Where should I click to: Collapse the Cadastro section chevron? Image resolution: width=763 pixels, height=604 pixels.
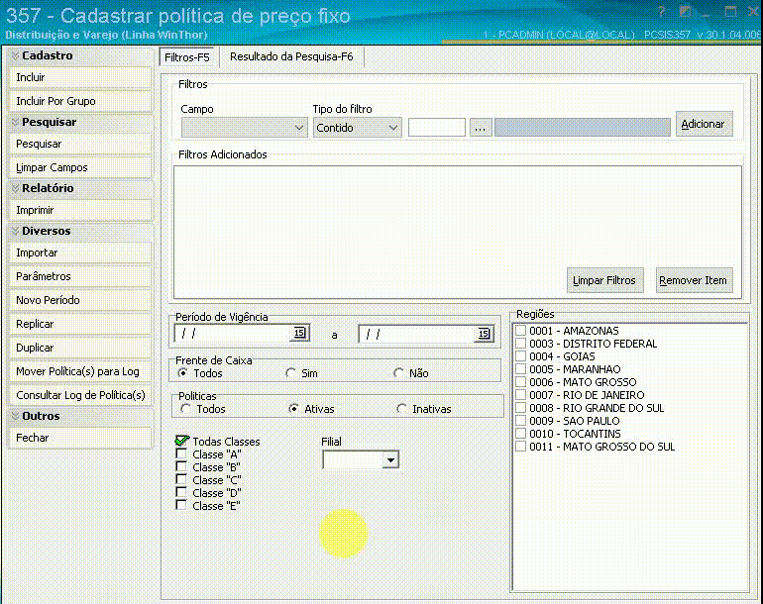coord(15,55)
